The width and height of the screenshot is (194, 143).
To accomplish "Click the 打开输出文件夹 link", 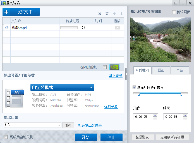I will [x=90, y=125].
